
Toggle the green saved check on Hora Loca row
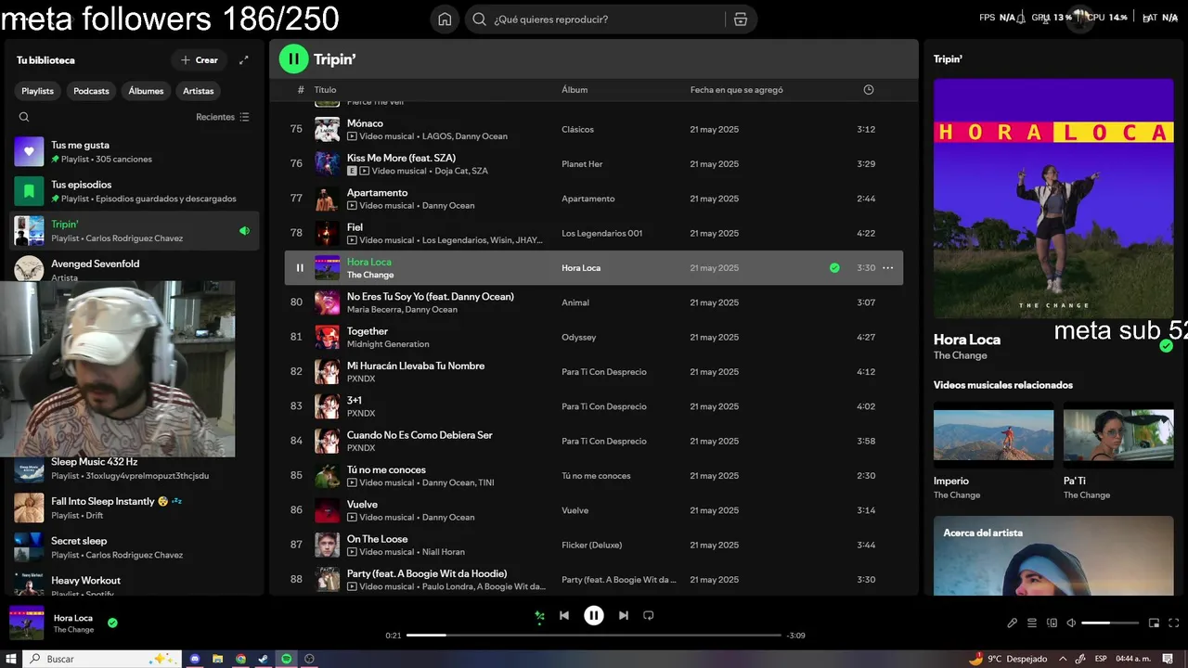tap(834, 268)
